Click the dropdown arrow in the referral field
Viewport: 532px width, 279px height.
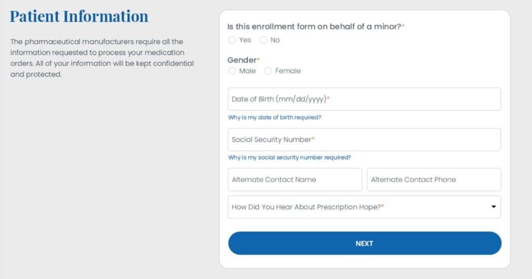point(493,207)
